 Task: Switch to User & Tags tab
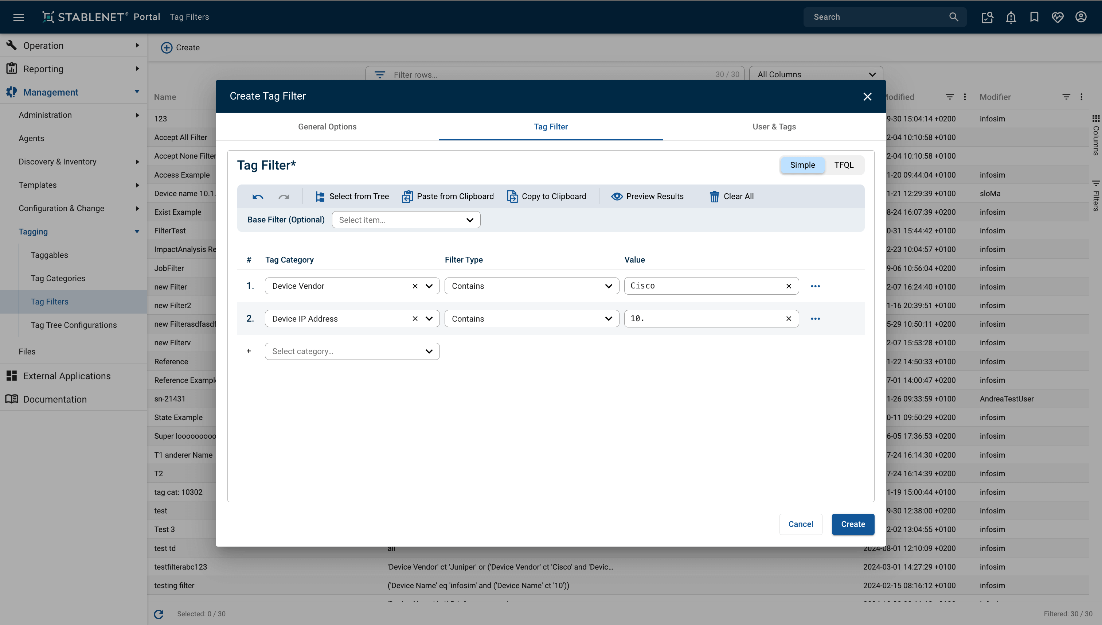click(x=774, y=127)
